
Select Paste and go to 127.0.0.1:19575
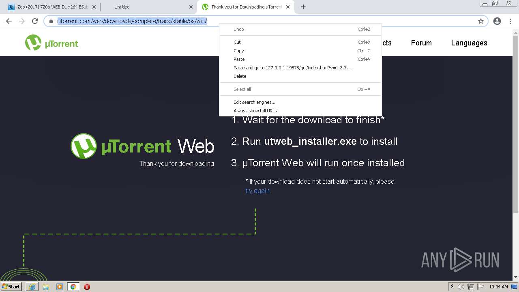point(300,68)
